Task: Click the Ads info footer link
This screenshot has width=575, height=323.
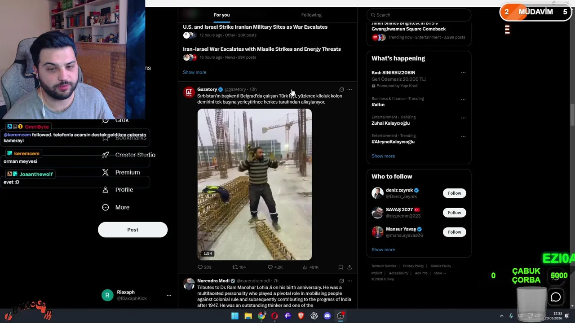Action: point(421,273)
